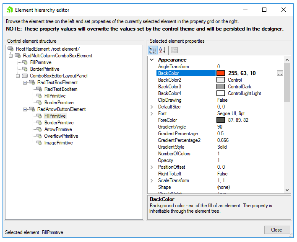Collapse the ComboBoxEditorLayoutPanel tree node
Screen dimensions: 297x242
tap(18, 76)
